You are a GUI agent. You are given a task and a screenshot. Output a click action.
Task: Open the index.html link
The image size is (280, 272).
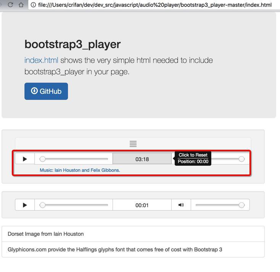pos(41,60)
